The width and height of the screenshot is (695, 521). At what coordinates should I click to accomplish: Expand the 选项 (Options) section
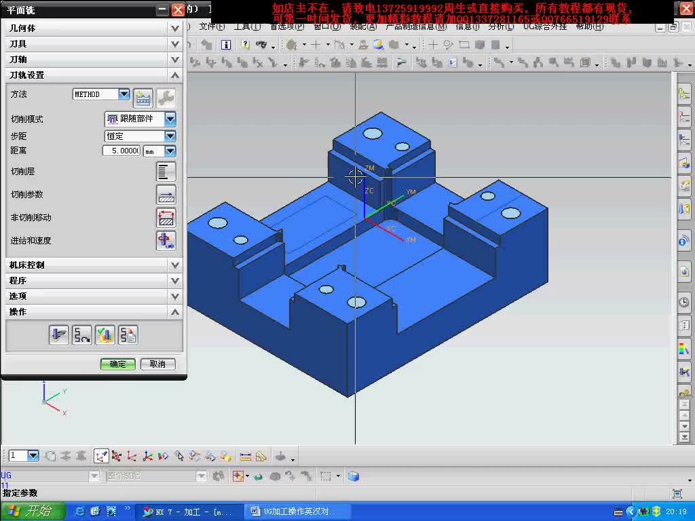(x=174, y=296)
